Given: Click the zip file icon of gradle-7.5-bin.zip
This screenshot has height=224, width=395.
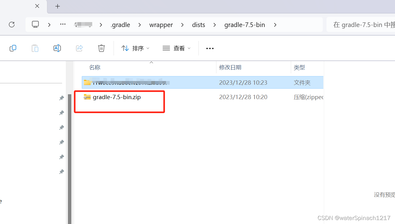Looking at the screenshot, I should tap(87, 97).
